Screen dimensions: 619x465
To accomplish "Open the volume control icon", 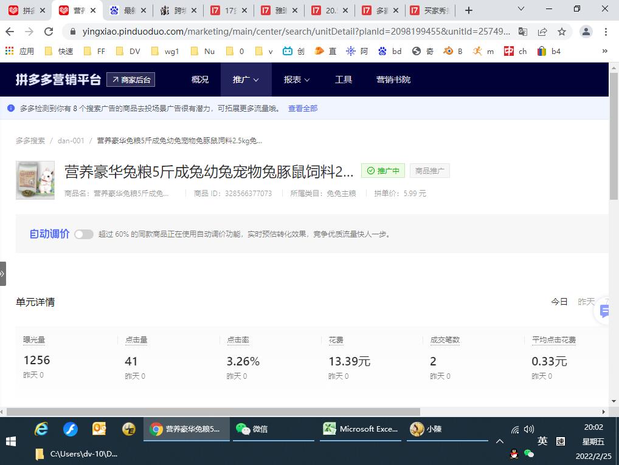I will (529, 429).
